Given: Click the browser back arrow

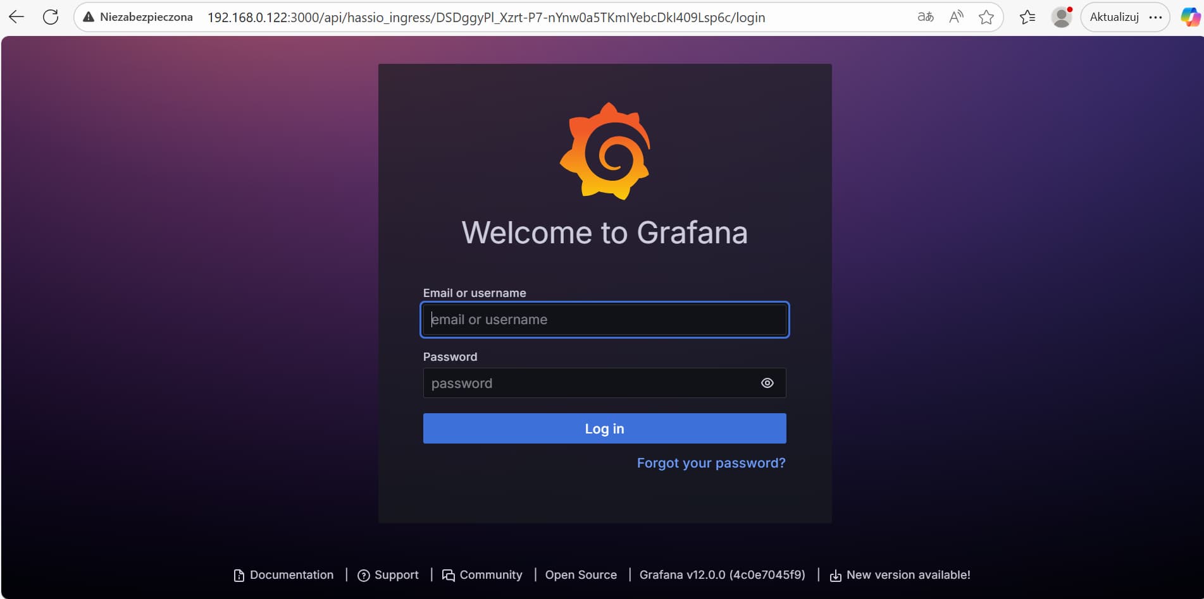Looking at the screenshot, I should point(17,17).
